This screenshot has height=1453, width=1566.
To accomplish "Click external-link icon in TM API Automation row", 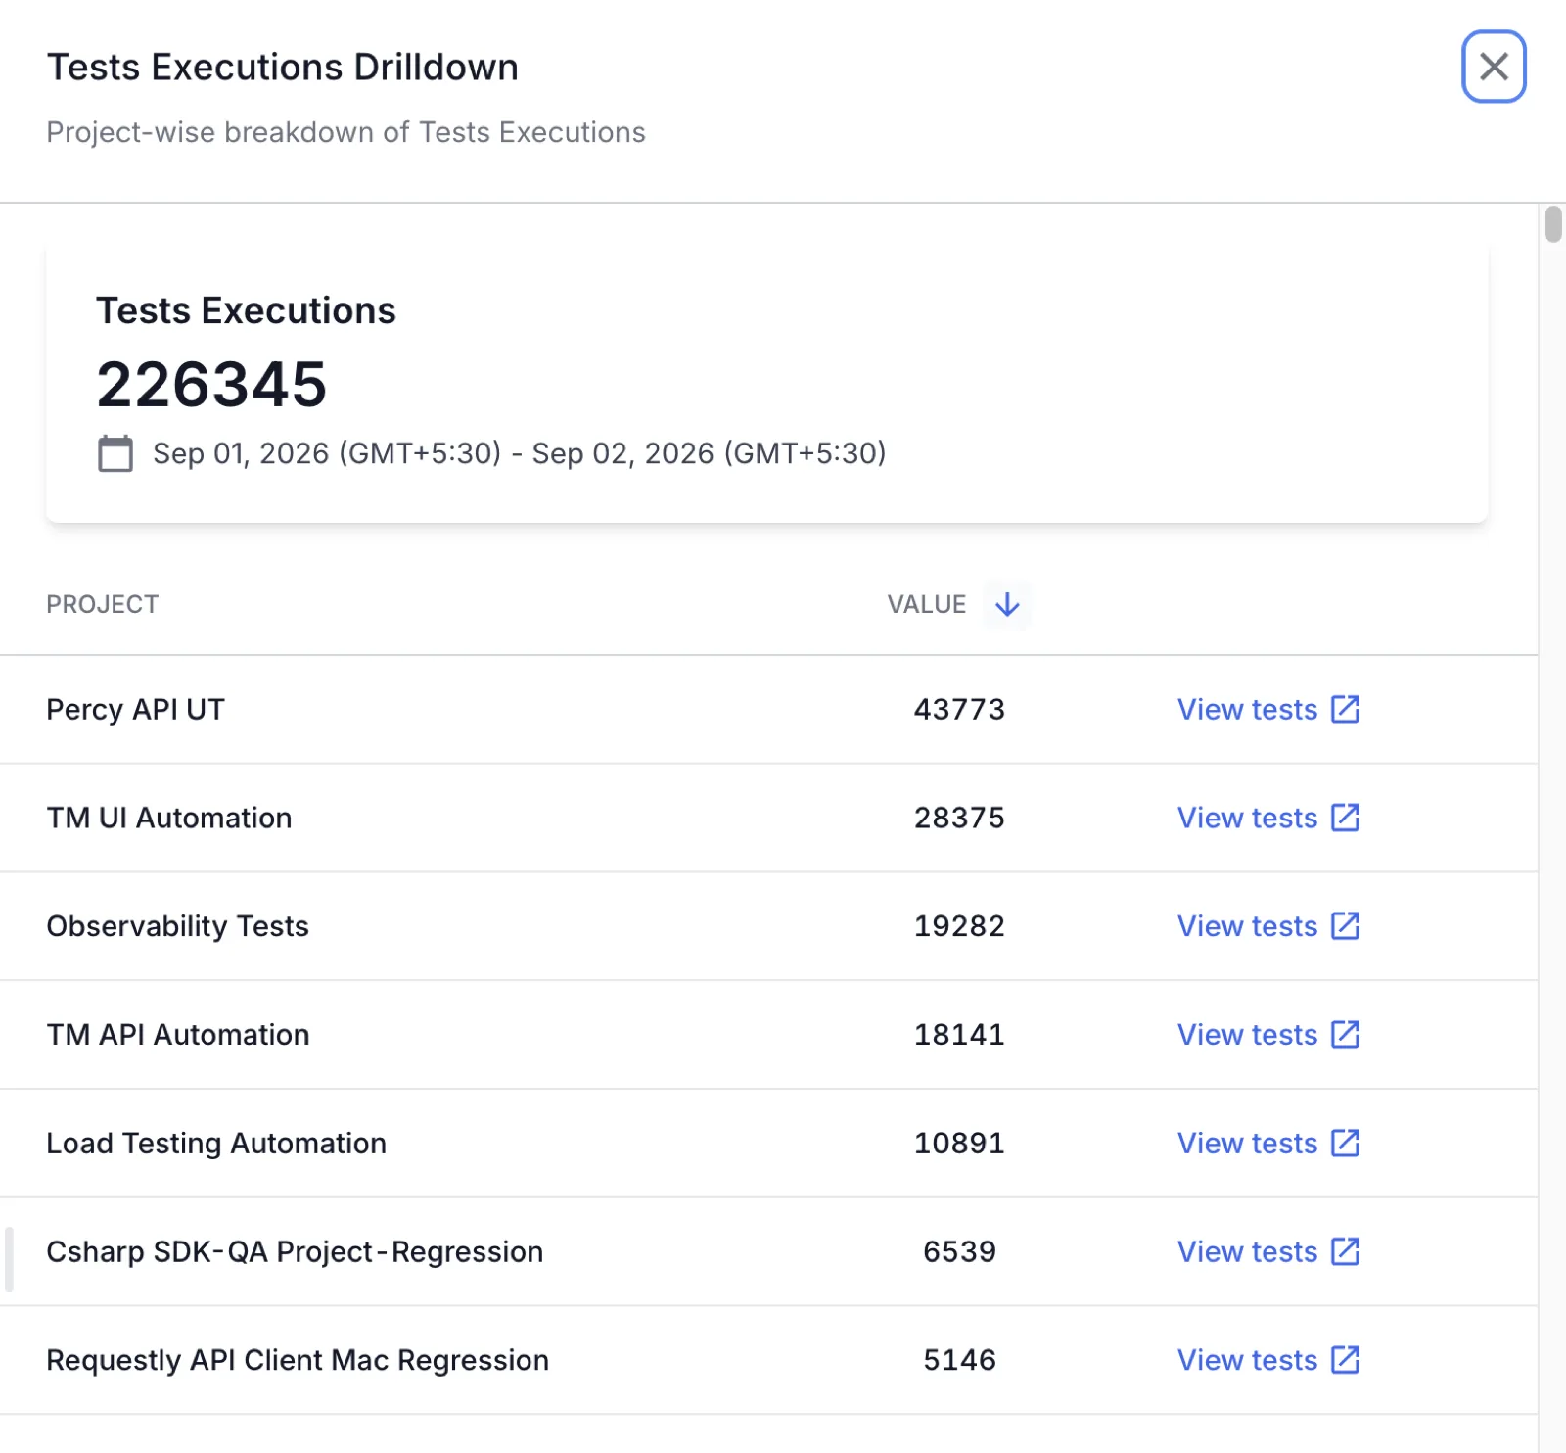I will [x=1346, y=1035].
